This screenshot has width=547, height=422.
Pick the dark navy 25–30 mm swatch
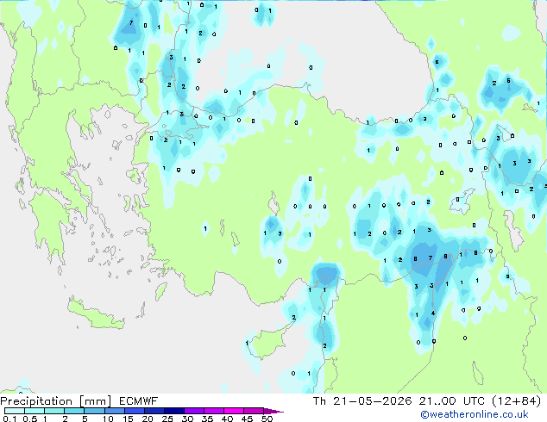pos(173,411)
